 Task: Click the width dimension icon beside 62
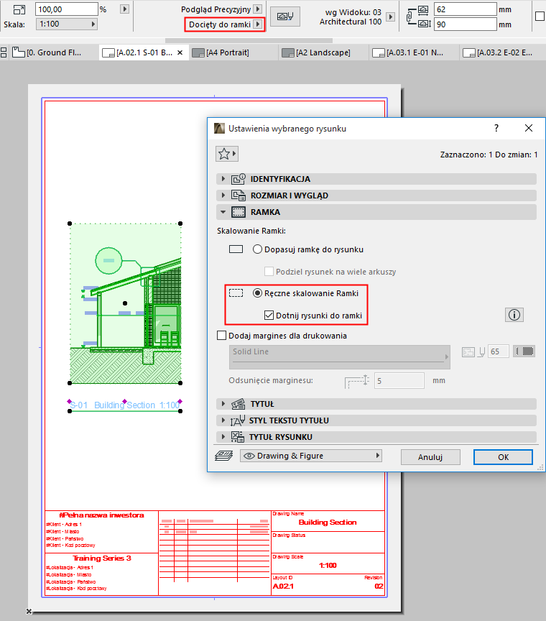(423, 9)
